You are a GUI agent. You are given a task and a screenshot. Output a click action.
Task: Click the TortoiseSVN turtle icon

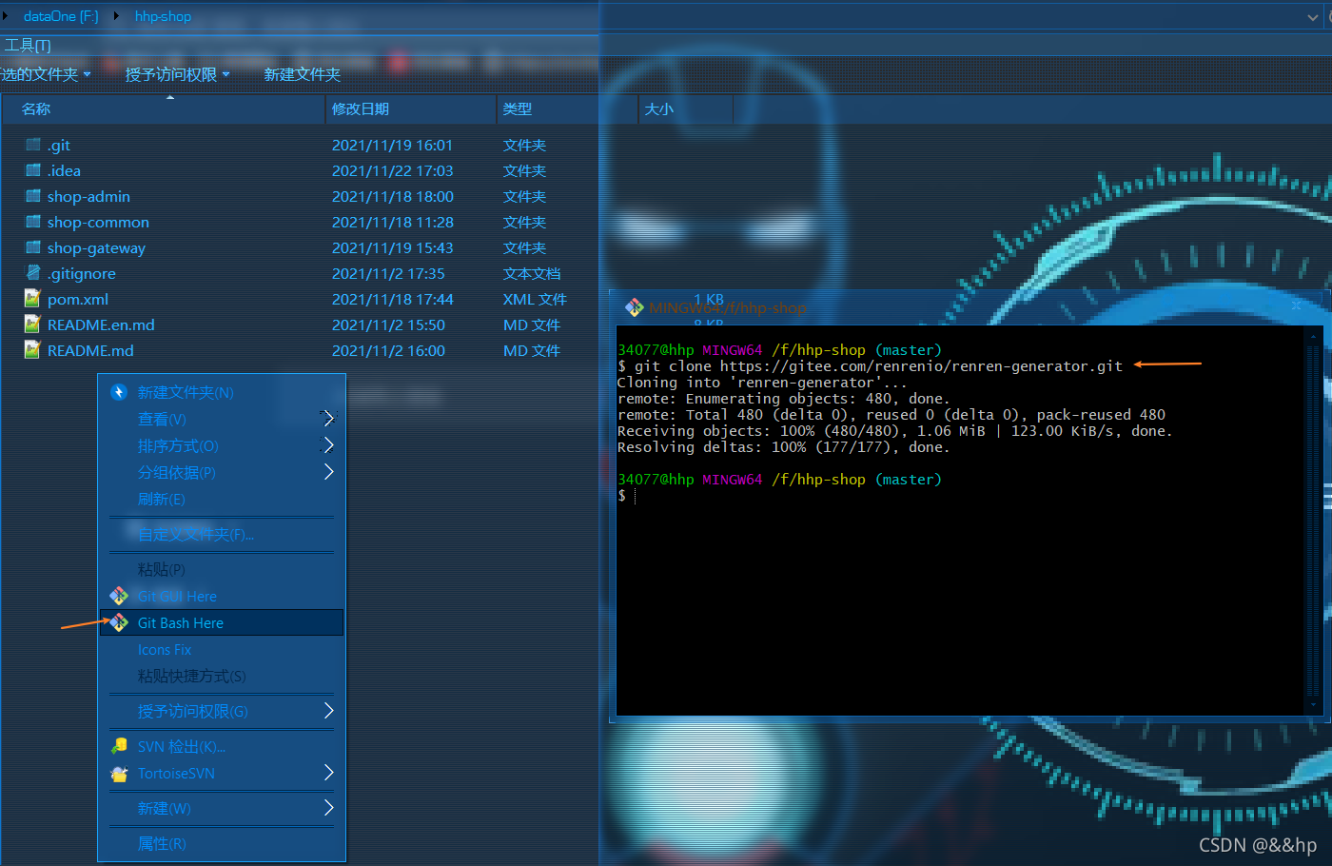coord(119,774)
